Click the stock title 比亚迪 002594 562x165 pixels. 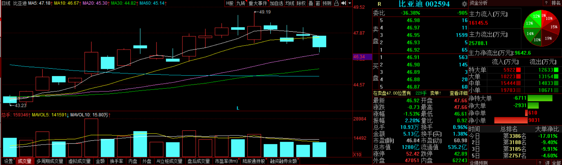tap(424, 4)
